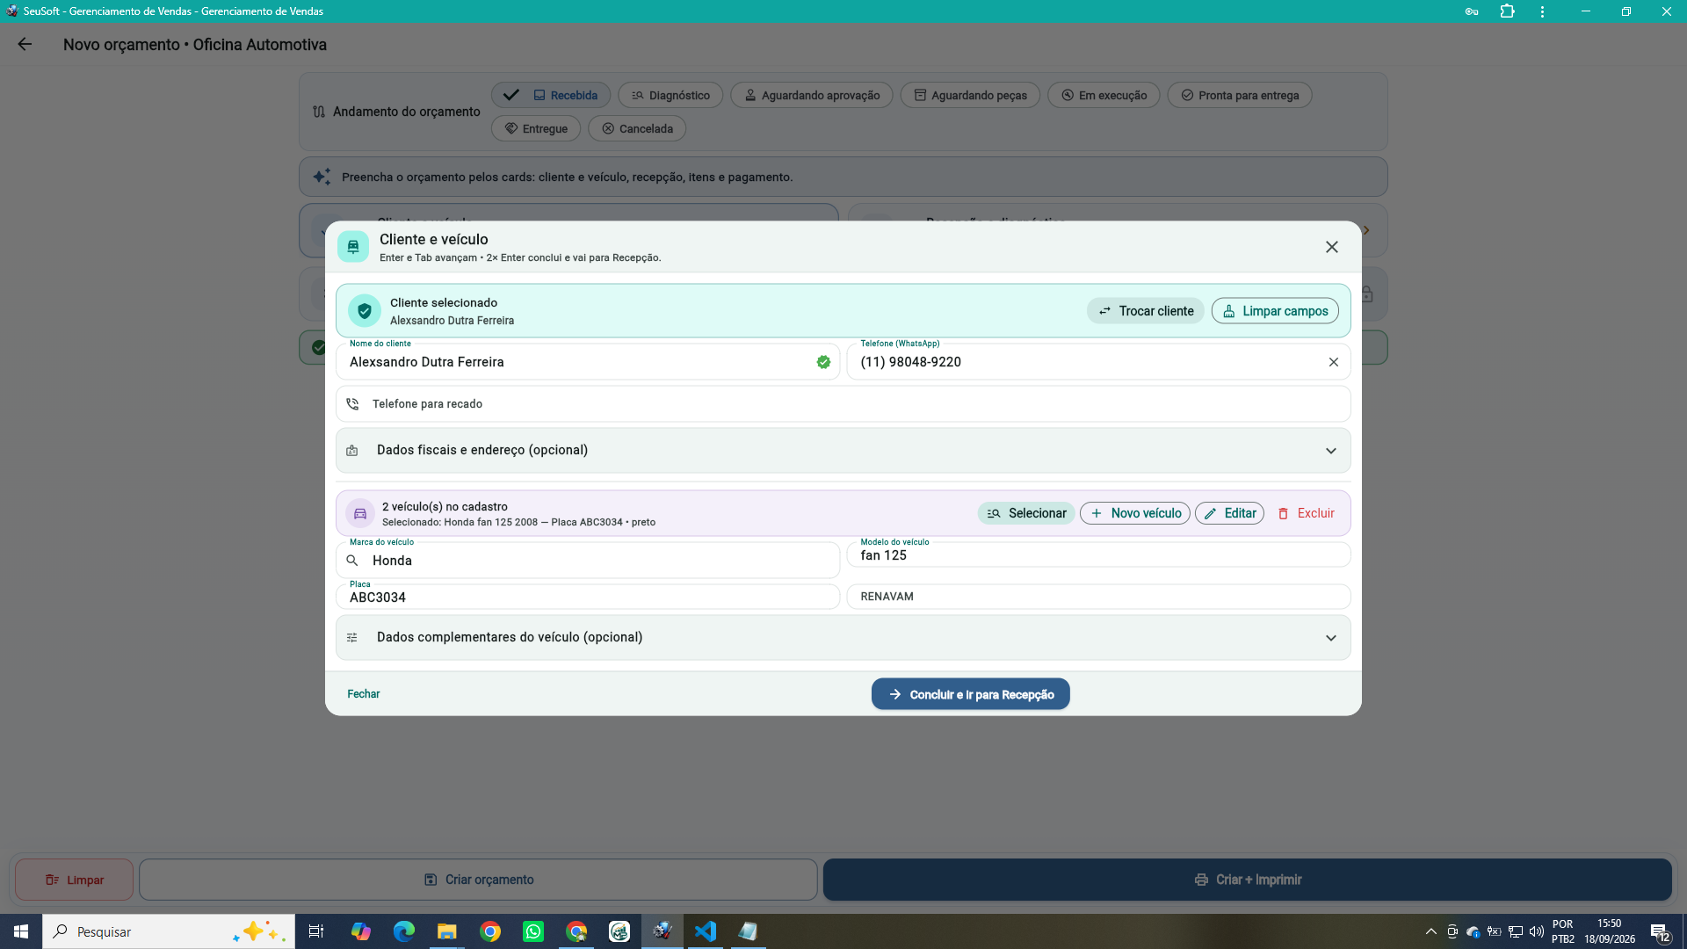The image size is (1687, 949).
Task: Click the Modelo do veículo field
Action: (x=1098, y=555)
